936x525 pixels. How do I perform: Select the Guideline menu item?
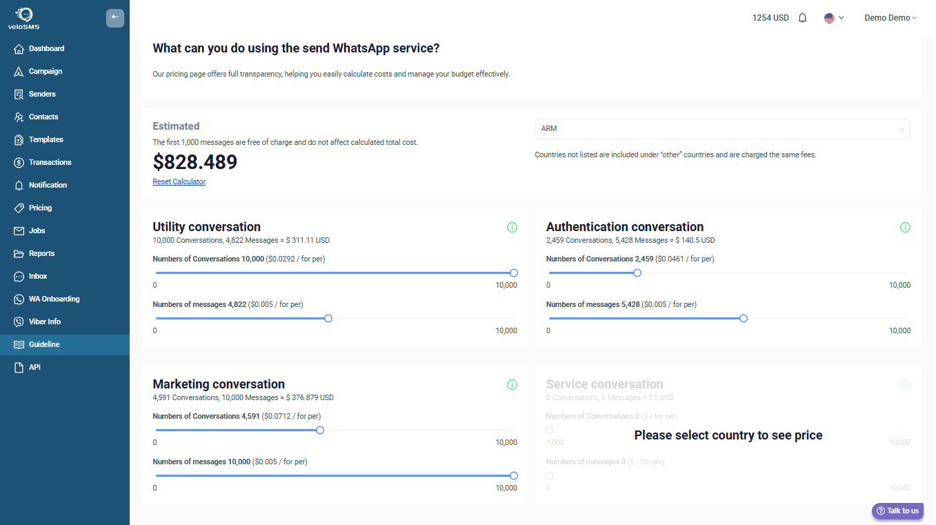pyautogui.click(x=65, y=345)
